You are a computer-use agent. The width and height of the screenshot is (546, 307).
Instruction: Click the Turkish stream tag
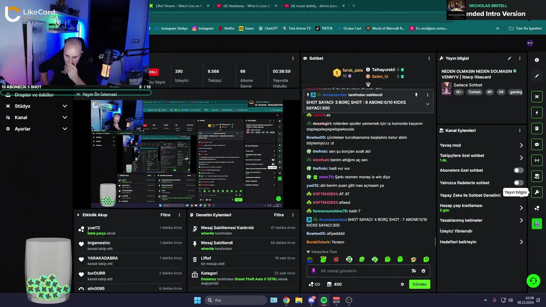click(x=474, y=92)
